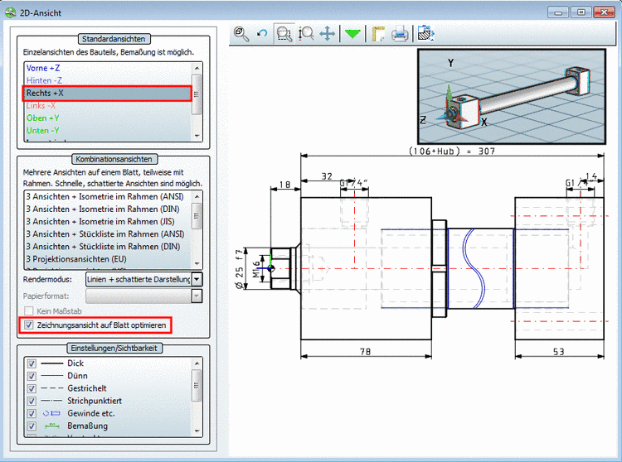
Task: Minimize the 2D-Ansicht window
Action: coord(558,12)
